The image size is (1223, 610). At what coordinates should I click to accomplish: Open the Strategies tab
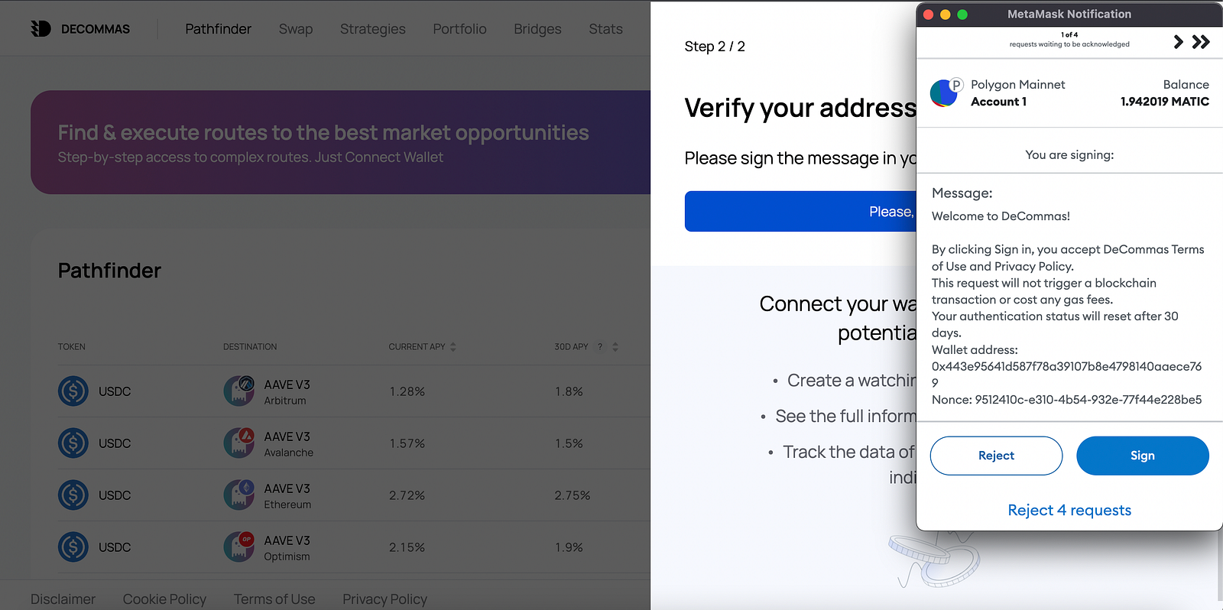click(x=373, y=29)
